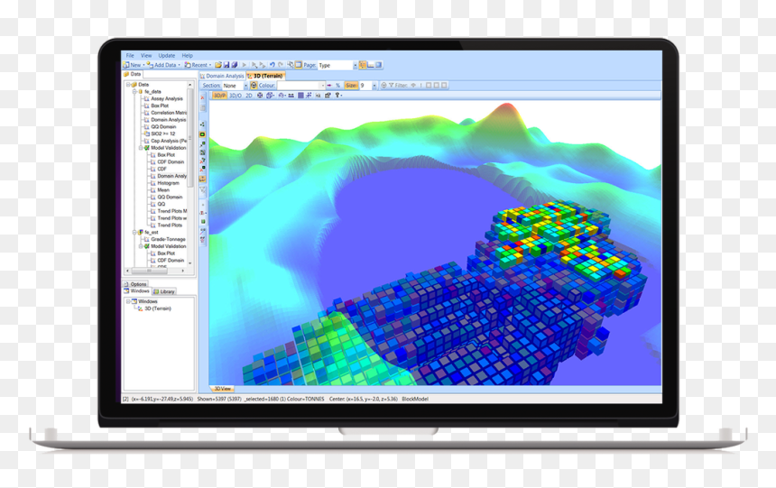The width and height of the screenshot is (776, 488).
Task: Click the New button in toolbar
Action: coord(132,65)
